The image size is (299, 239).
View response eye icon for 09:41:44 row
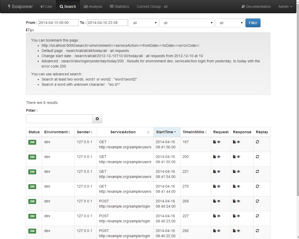238,186
